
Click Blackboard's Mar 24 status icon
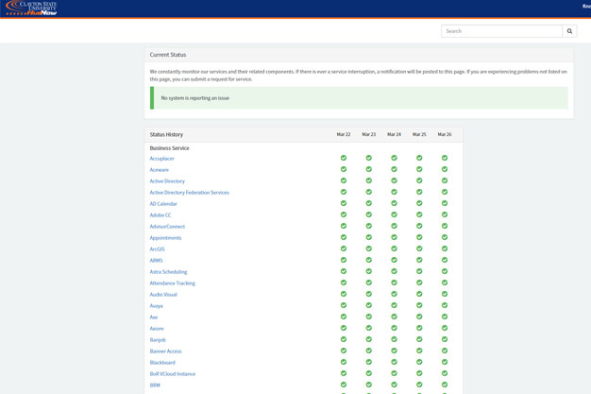coord(394,362)
